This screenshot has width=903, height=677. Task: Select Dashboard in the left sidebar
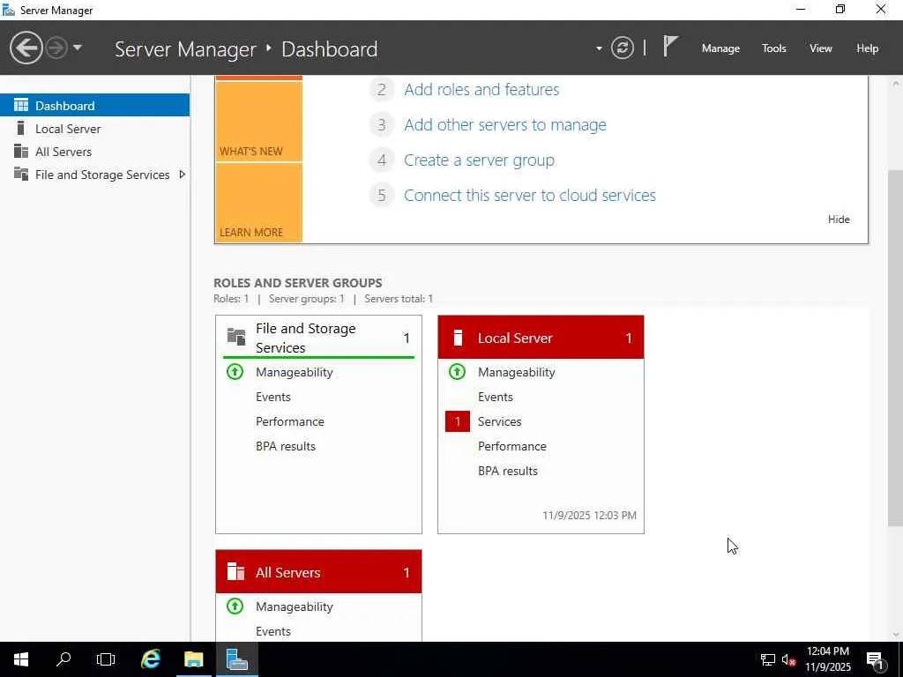(94, 106)
